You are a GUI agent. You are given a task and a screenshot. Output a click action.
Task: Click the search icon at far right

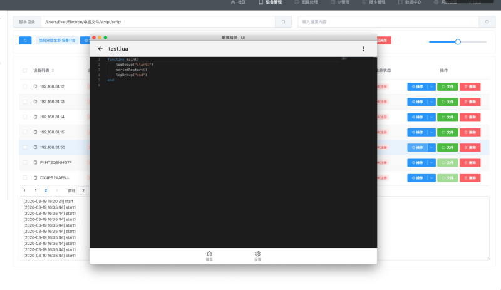pyautogui.click(x=487, y=22)
